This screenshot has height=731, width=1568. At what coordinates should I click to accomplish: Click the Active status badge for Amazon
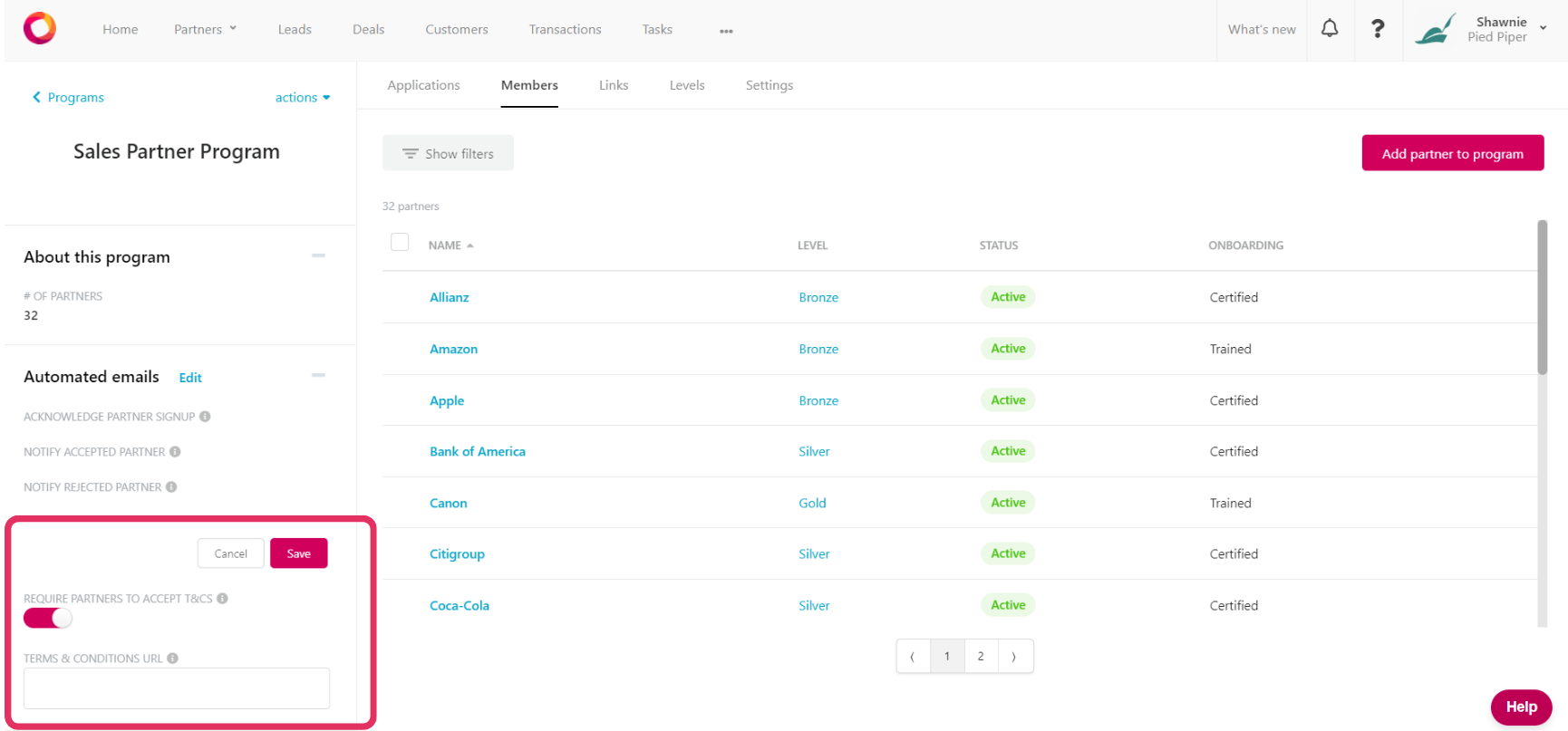[1008, 349]
